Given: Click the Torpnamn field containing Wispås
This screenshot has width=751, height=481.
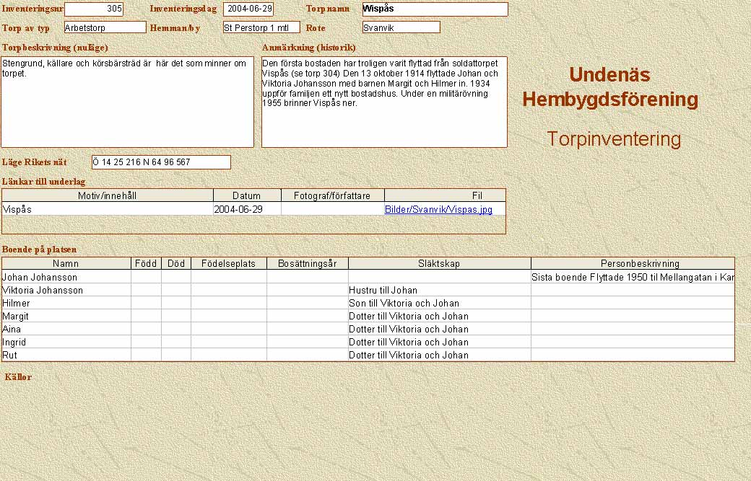Looking at the screenshot, I should pyautogui.click(x=435, y=9).
